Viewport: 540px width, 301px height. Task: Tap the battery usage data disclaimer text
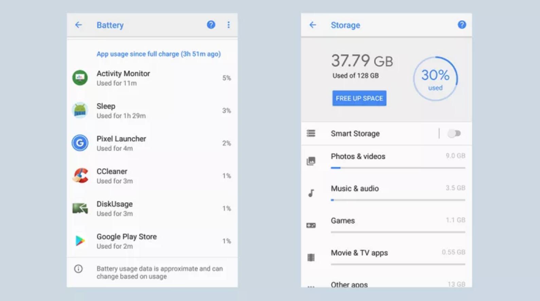[160, 272]
